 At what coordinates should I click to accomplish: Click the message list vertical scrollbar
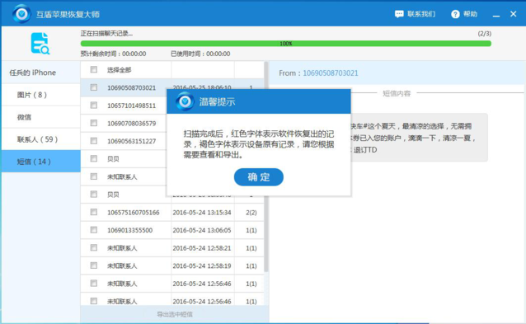(266, 167)
